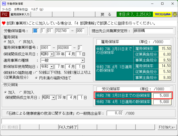Click the red PX2 logo button
The image size is (178, 136).
pos(5,14)
